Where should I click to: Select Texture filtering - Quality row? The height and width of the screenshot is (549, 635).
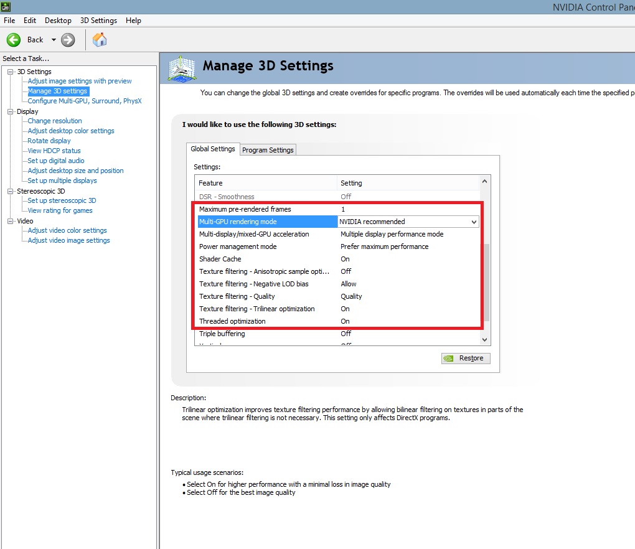pos(337,296)
